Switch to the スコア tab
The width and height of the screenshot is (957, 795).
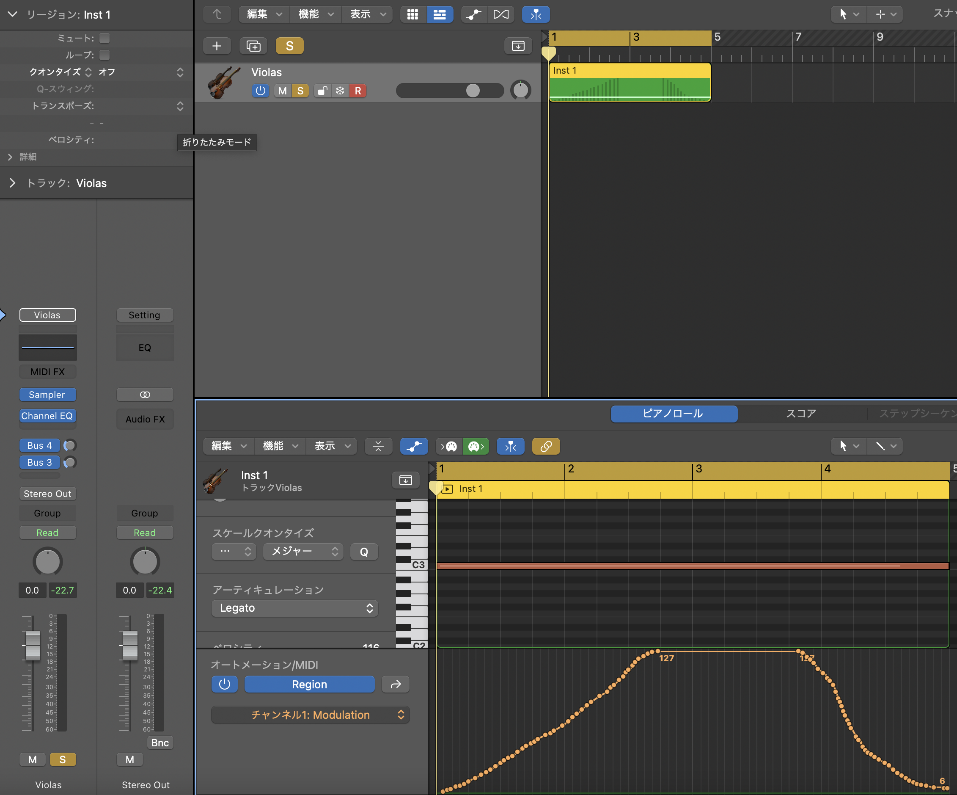801,414
